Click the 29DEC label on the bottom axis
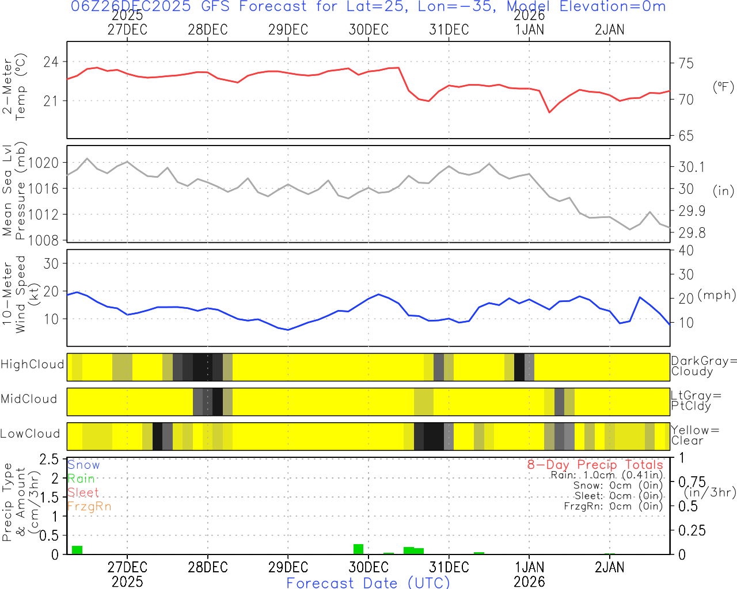The height and width of the screenshot is (589, 737). tap(288, 567)
